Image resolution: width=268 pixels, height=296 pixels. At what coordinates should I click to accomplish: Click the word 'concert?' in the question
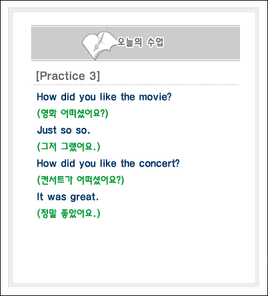coord(159,164)
